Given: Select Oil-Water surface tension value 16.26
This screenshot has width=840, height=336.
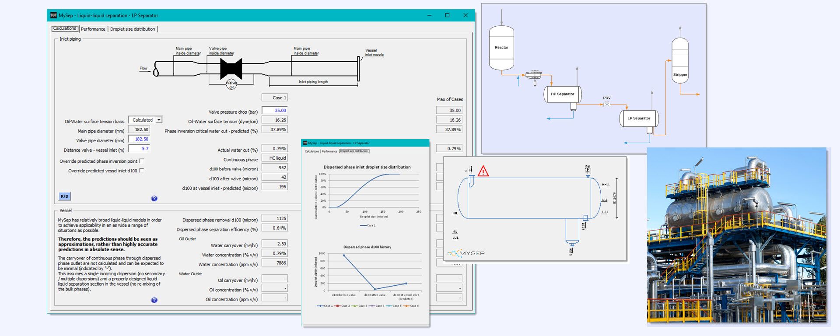Looking at the screenshot, I should pos(274,120).
